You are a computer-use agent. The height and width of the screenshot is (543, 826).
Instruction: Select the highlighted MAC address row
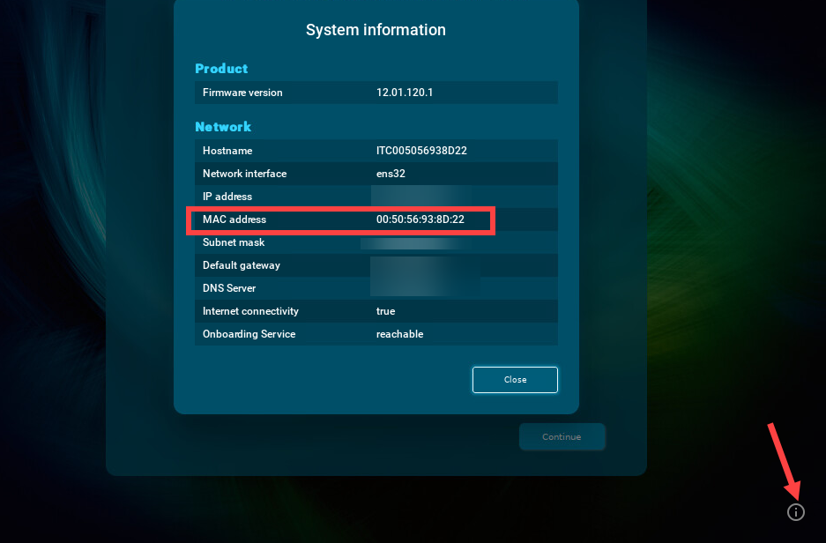click(340, 219)
